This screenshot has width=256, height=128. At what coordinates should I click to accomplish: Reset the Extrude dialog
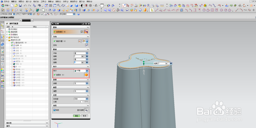pyautogui.click(x=83, y=24)
